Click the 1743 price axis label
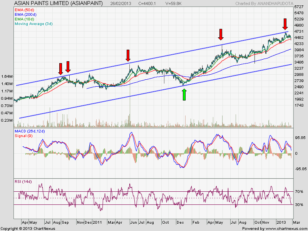308x231 pixels. pos(299,105)
